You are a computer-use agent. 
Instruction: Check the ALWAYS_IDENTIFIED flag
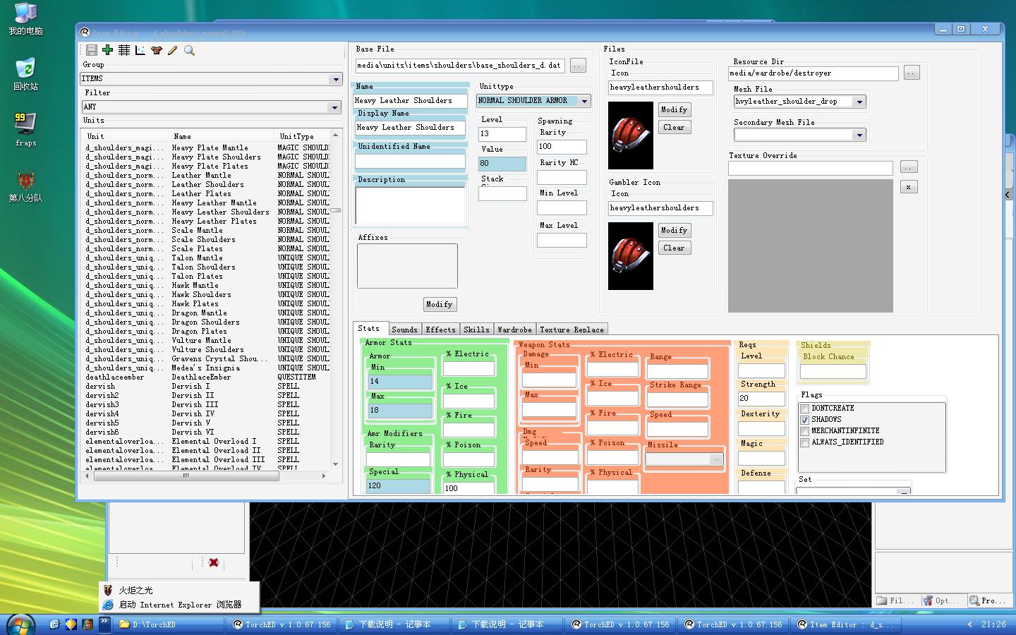[804, 442]
